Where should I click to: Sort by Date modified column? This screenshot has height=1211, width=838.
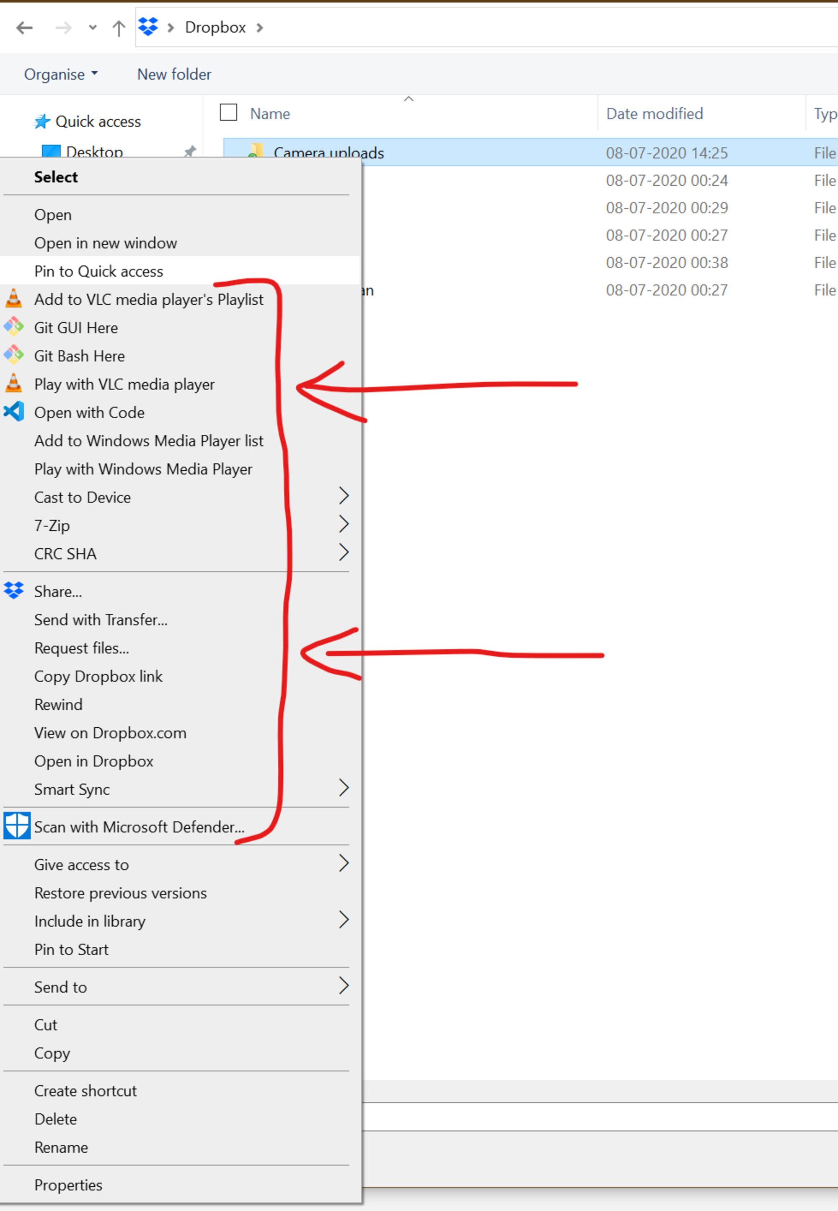coord(655,114)
